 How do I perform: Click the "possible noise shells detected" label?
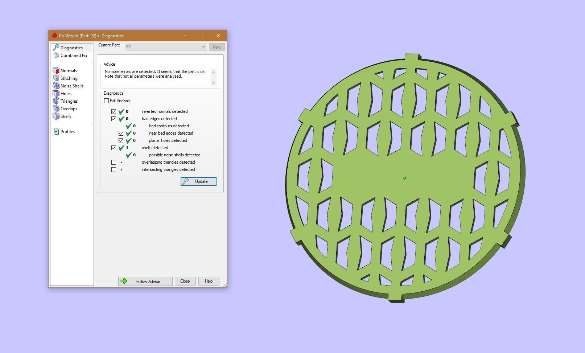(174, 155)
